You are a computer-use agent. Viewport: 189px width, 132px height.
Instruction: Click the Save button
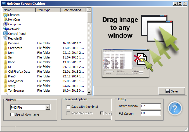click(x=171, y=91)
